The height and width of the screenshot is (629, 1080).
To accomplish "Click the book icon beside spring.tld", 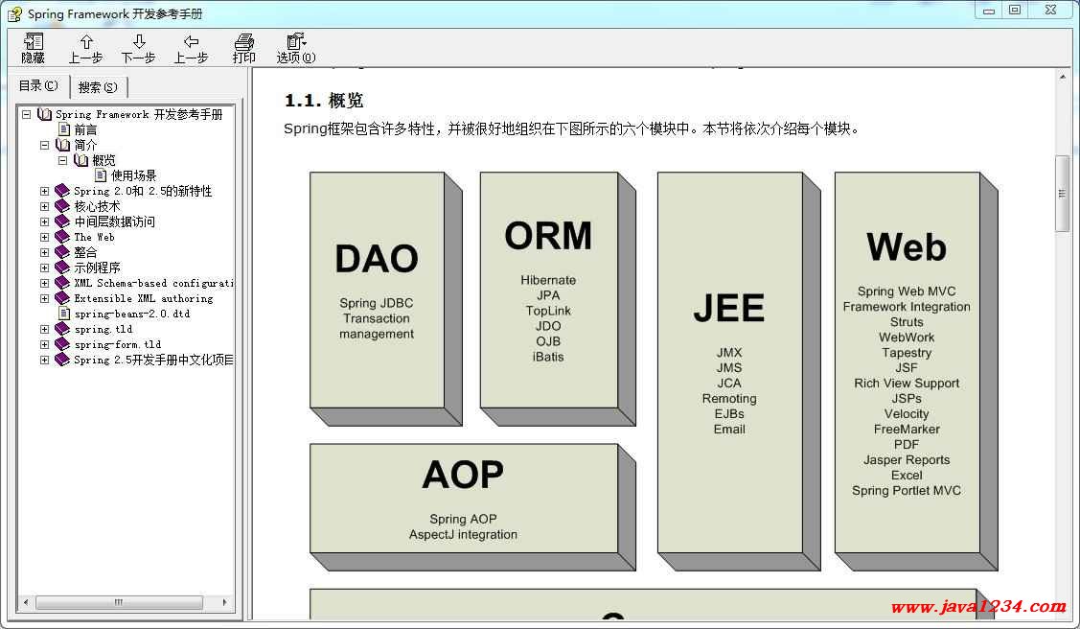I will tap(62, 329).
